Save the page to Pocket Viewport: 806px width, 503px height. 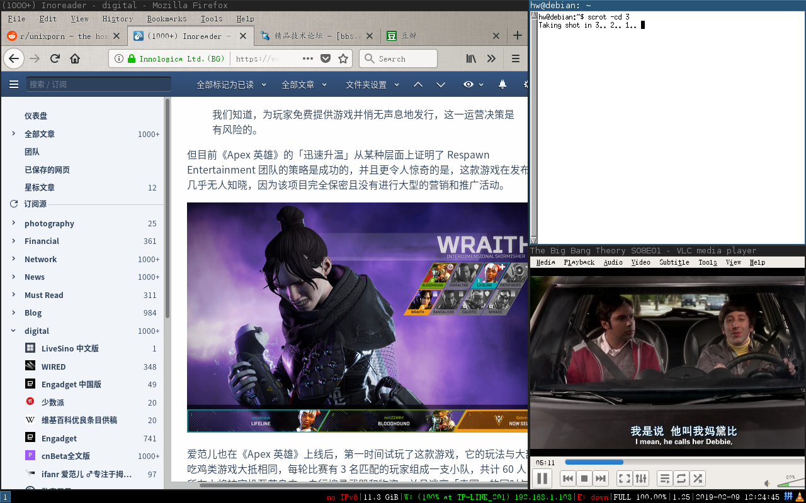326,58
